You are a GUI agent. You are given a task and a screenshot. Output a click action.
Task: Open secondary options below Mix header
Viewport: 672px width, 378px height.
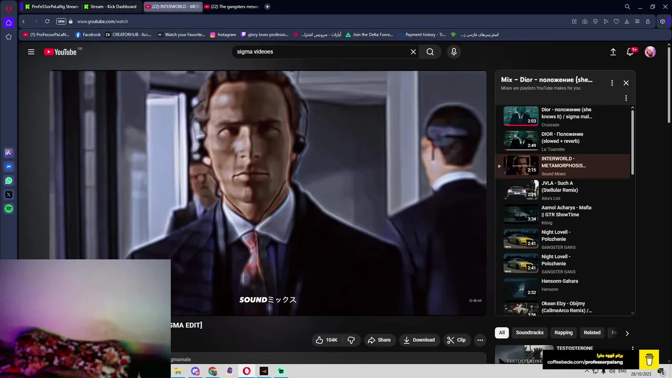tap(626, 98)
